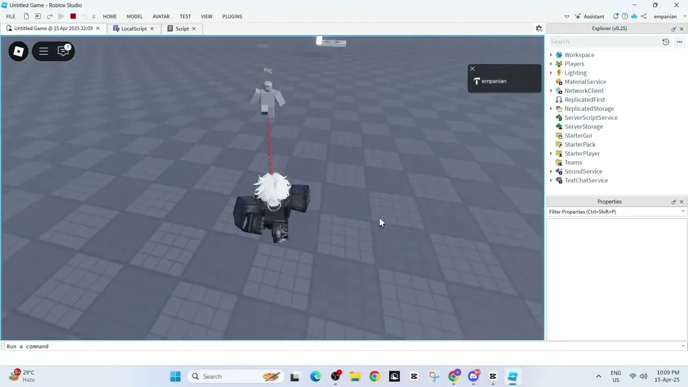Click the redo arrow in quick access toolbar
The height and width of the screenshot is (387, 688).
pyautogui.click(x=49, y=16)
